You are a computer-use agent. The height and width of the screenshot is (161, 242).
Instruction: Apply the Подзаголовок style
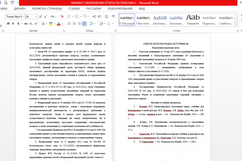pos(209,20)
